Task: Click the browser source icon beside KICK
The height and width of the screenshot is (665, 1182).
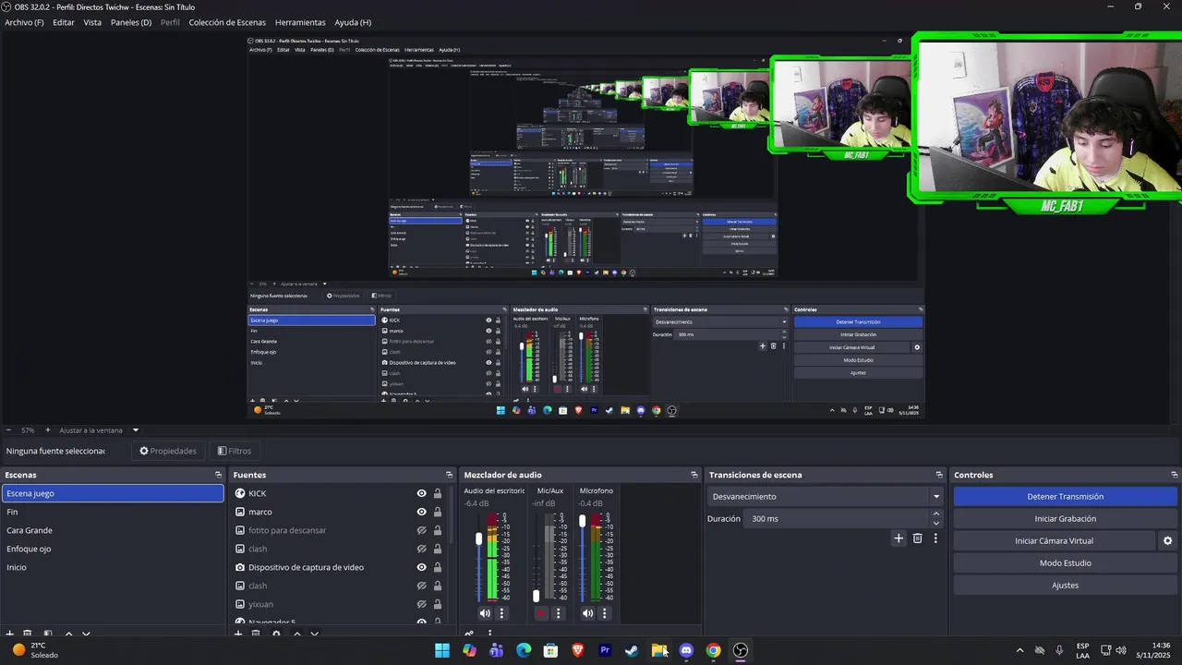Action: [240, 493]
